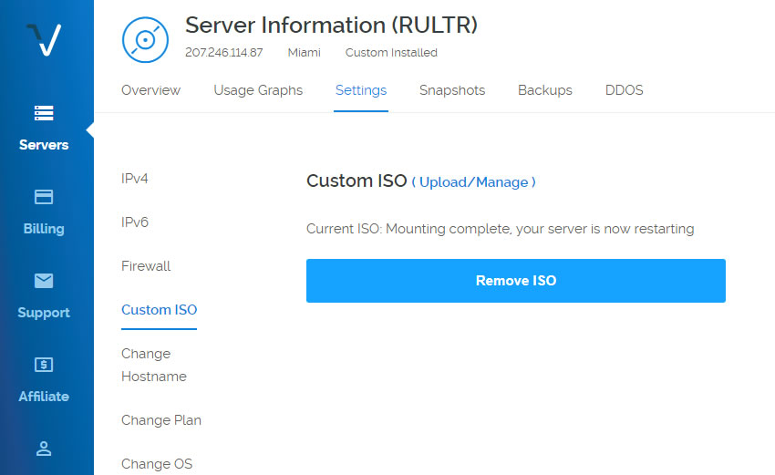Select IPv6 in settings menu
Screen dimensions: 775x475
tap(134, 222)
